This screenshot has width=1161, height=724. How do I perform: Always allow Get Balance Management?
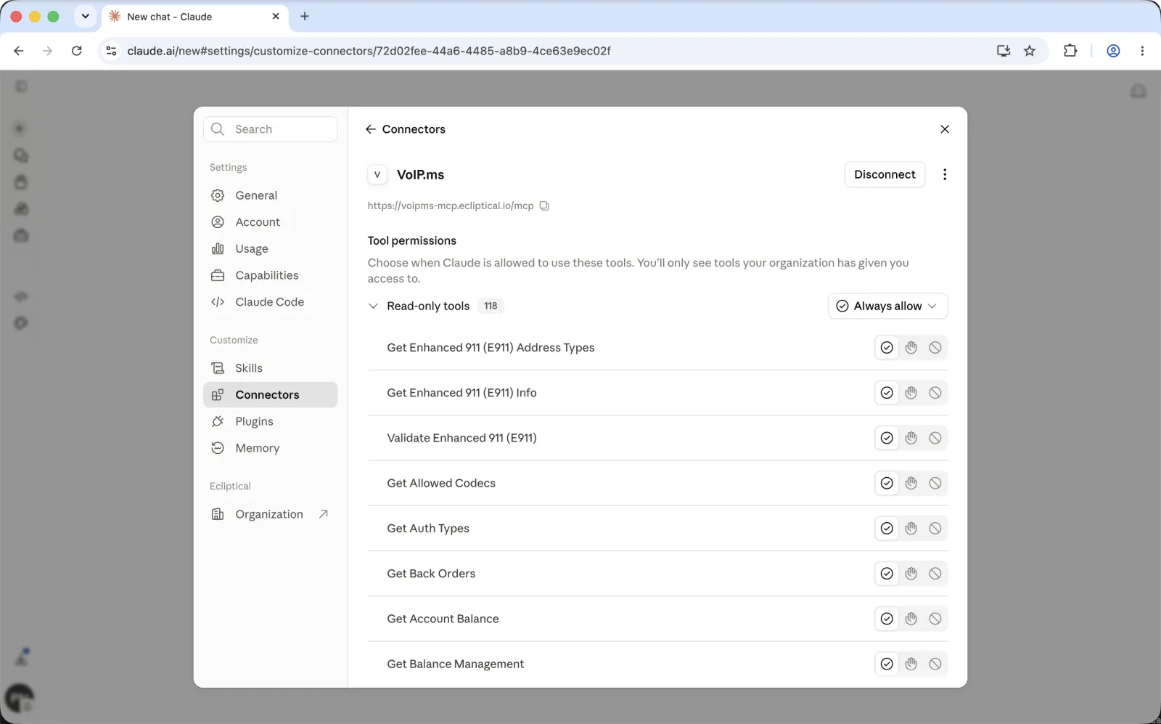point(887,664)
